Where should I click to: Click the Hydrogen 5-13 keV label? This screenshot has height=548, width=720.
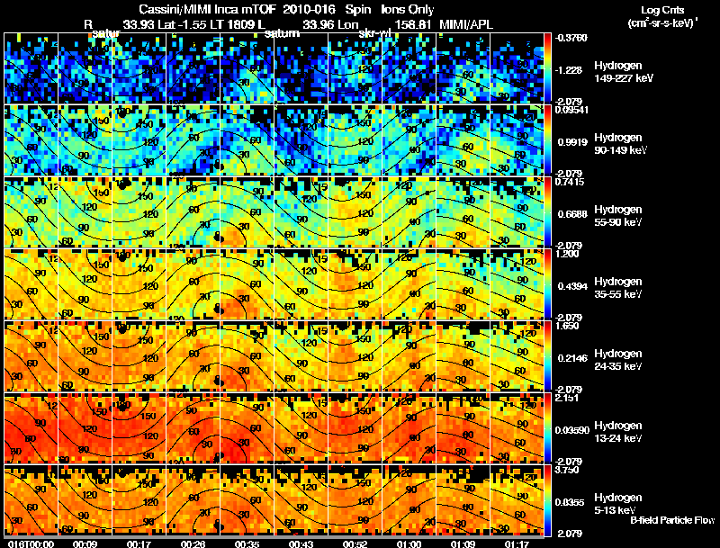pyautogui.click(x=617, y=504)
